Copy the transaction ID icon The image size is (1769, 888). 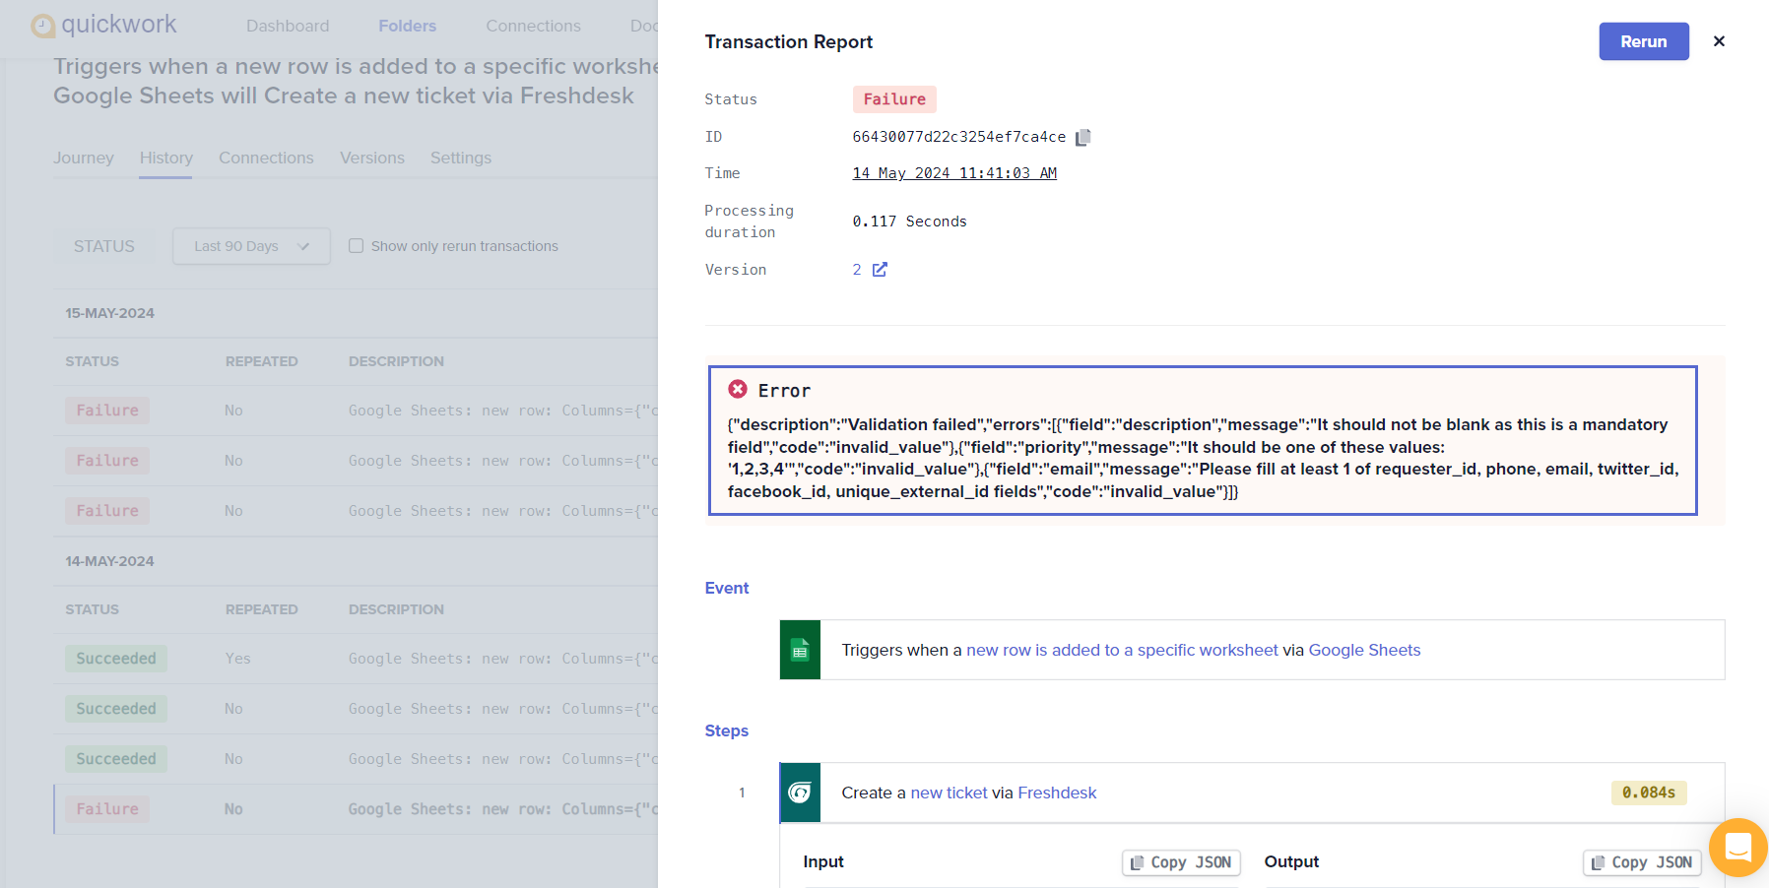[1082, 137]
